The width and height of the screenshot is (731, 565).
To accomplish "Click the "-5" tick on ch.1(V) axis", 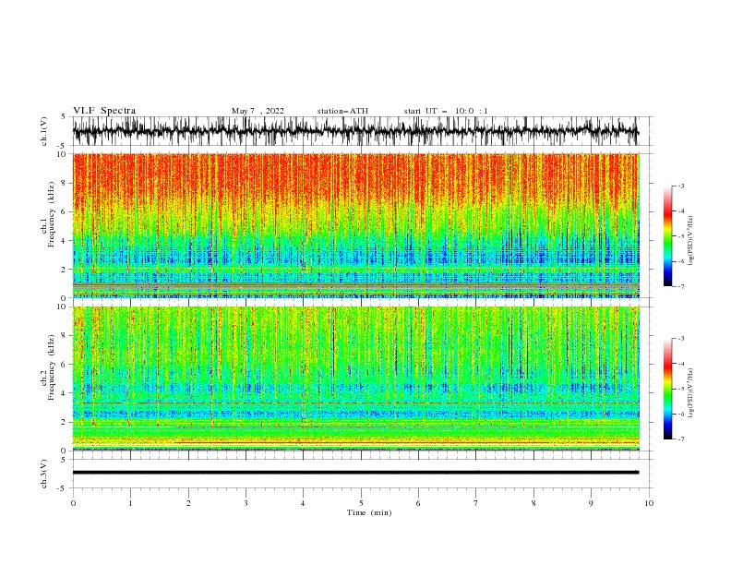I will [63, 146].
